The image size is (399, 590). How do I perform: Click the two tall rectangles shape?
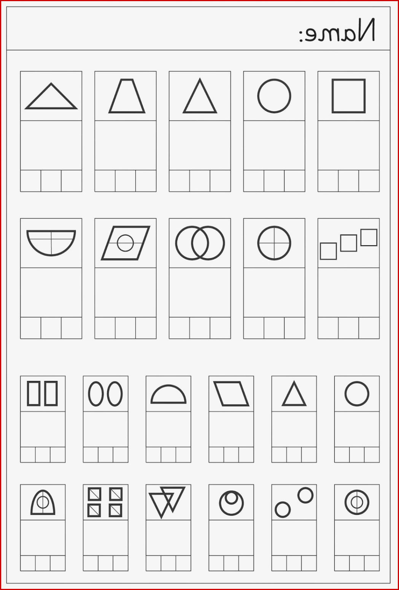coord(43,393)
